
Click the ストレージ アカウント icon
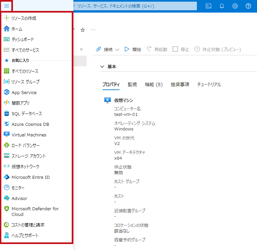point(7,156)
